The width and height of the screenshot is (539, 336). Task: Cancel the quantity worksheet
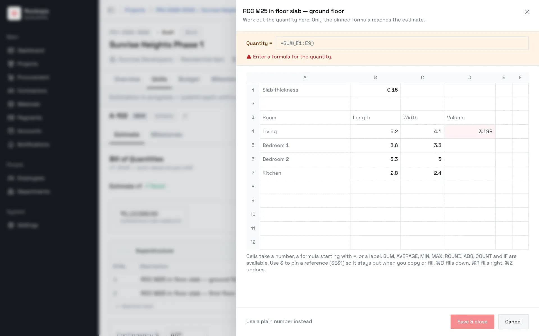pos(513,322)
